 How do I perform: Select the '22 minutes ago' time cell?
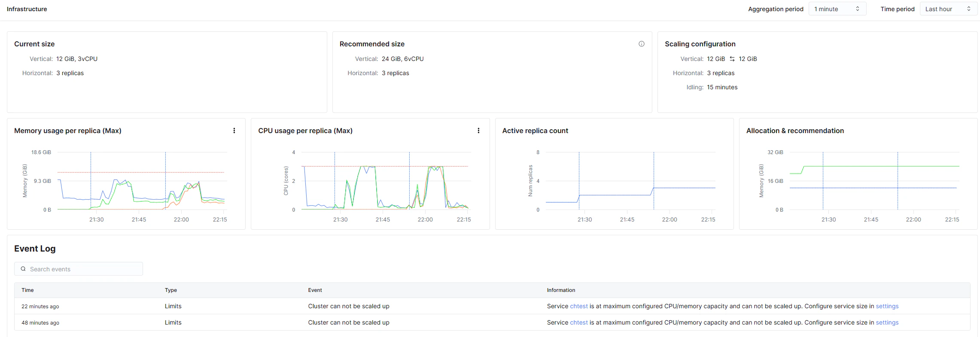click(x=40, y=307)
